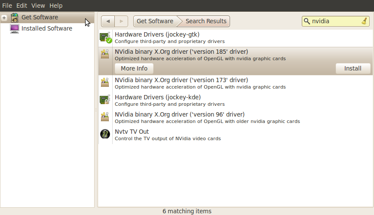374x215 pixels.
Task: Click the NVidia version 185 driver package icon
Action: [105, 55]
